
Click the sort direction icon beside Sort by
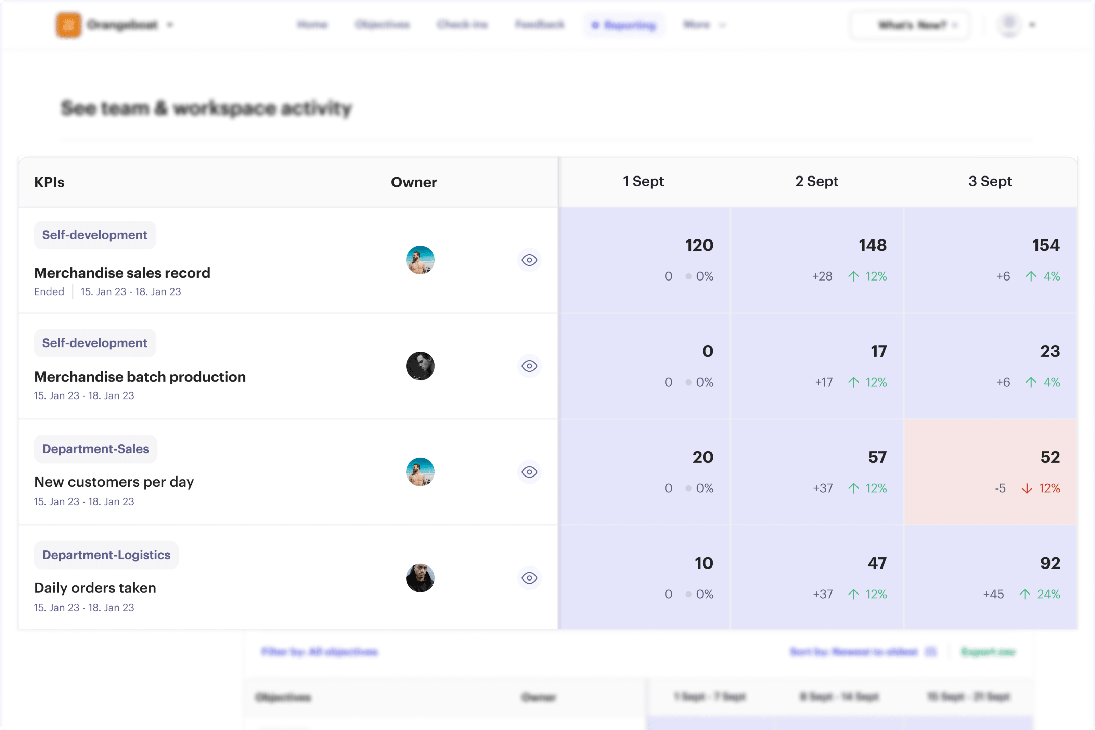(x=930, y=652)
